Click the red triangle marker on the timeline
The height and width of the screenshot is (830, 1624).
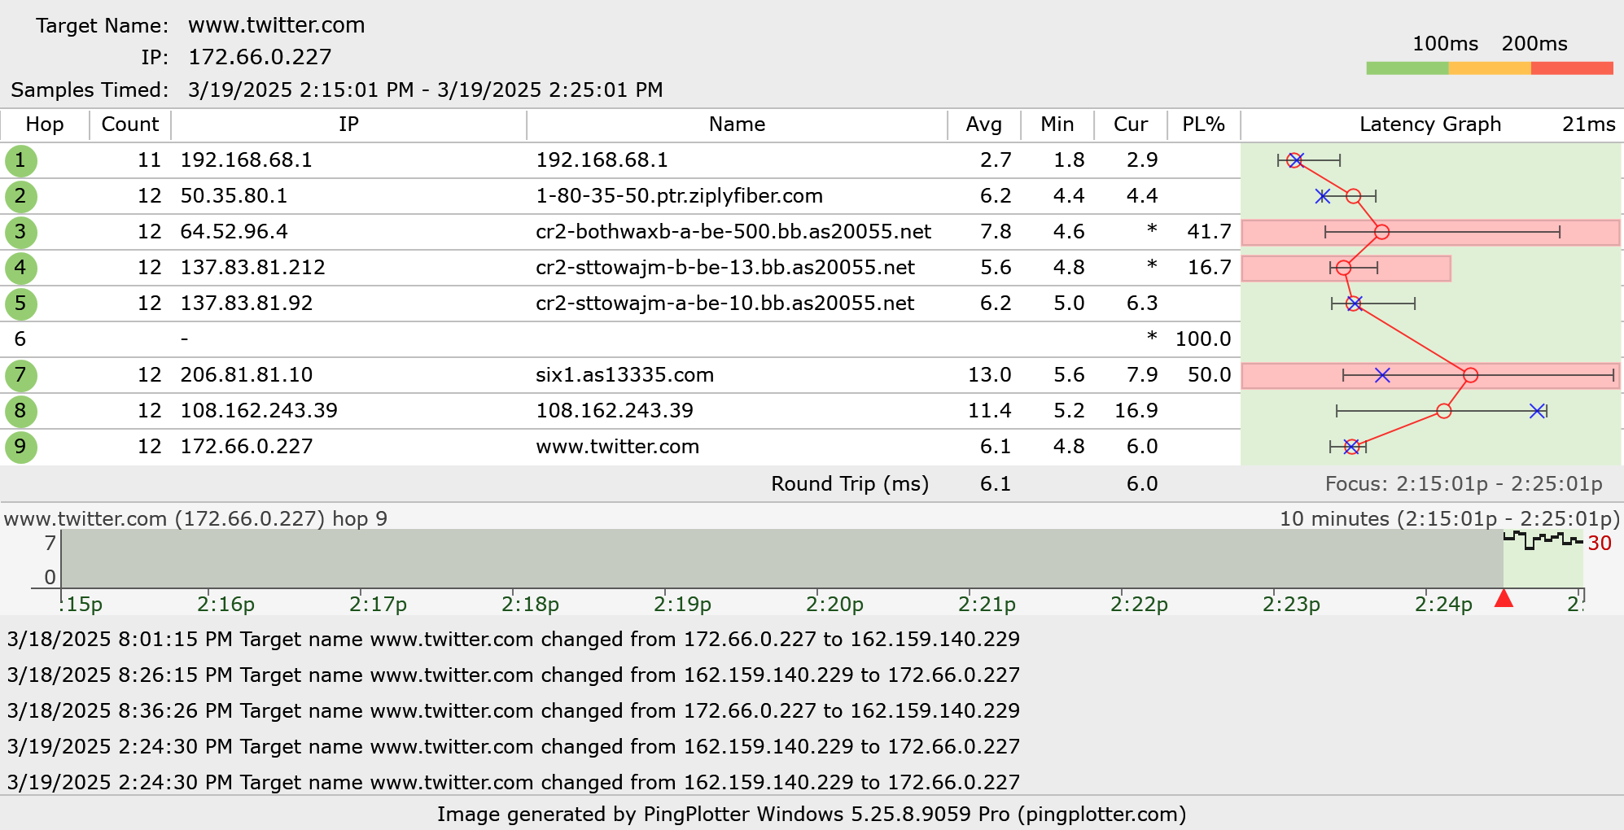1504,598
